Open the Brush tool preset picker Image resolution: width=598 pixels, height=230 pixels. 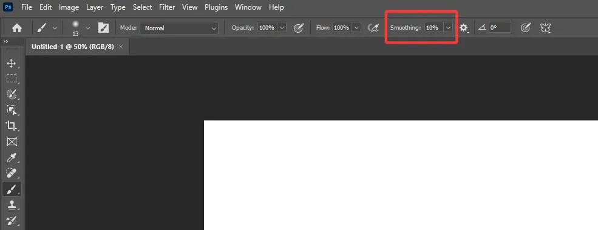(x=42, y=28)
